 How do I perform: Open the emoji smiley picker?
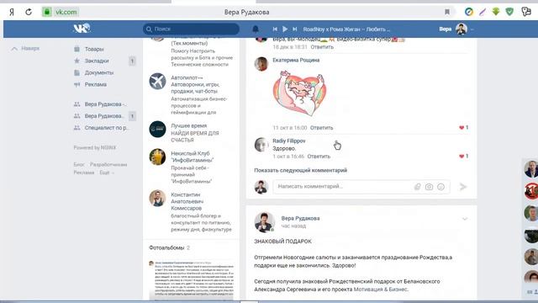440,187
